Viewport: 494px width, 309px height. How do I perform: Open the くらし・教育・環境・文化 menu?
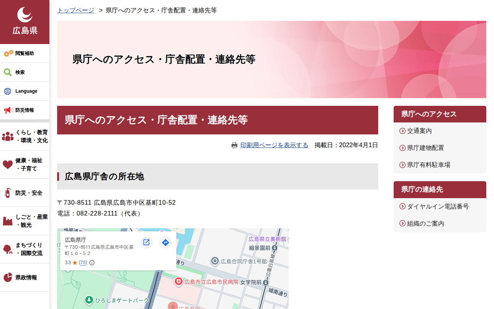25,136
